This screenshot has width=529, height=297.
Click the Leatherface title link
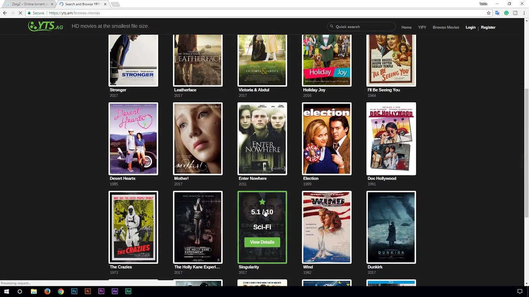tap(185, 90)
